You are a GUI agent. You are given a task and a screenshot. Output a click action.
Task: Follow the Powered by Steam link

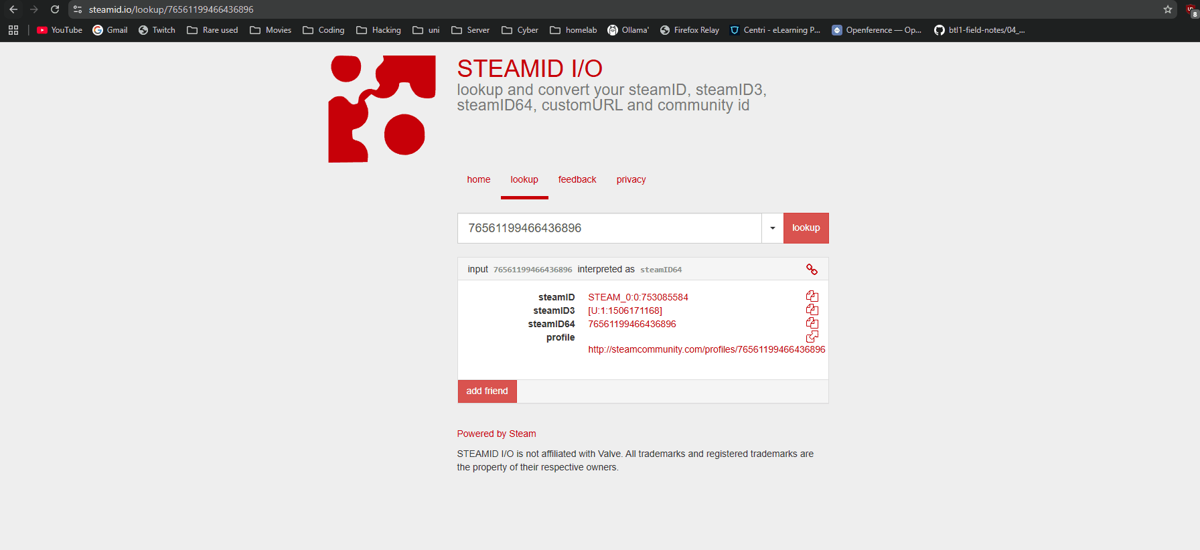496,434
